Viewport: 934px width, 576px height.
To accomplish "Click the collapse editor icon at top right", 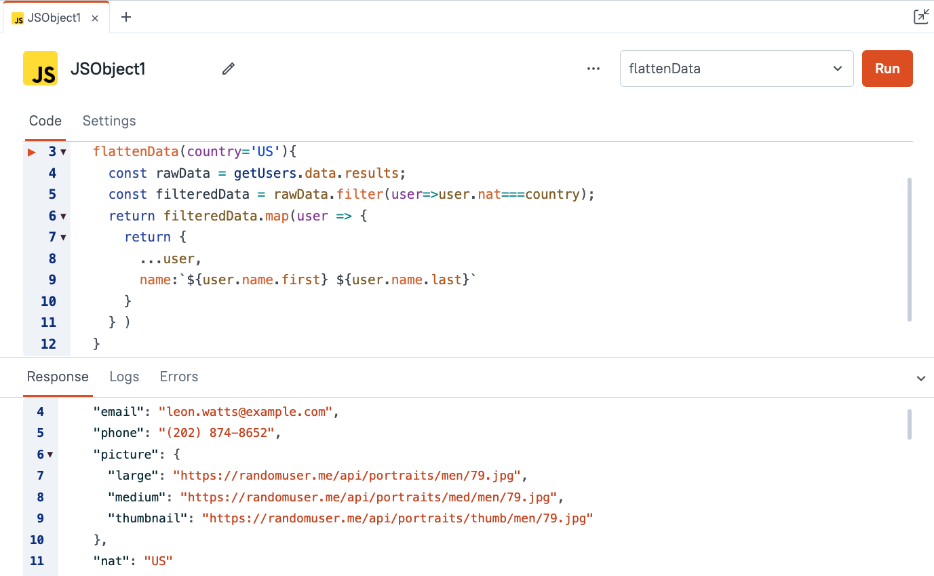I will point(920,17).
